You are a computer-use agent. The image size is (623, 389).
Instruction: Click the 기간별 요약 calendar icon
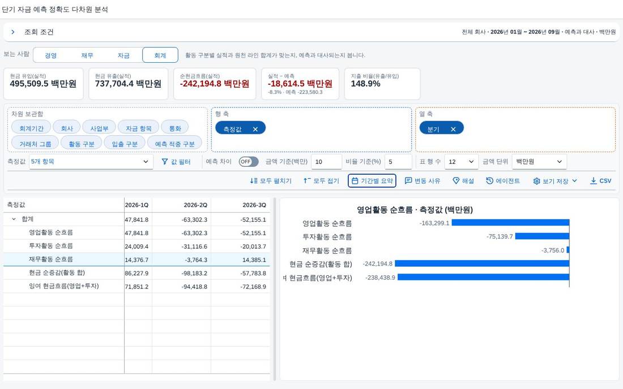(355, 181)
